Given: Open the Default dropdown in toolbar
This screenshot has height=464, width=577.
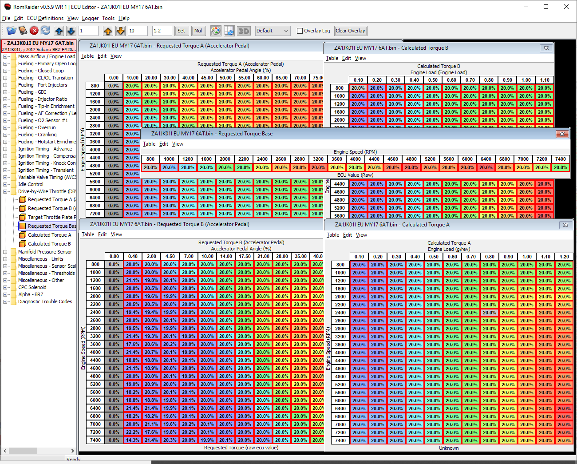Looking at the screenshot, I should coord(273,31).
